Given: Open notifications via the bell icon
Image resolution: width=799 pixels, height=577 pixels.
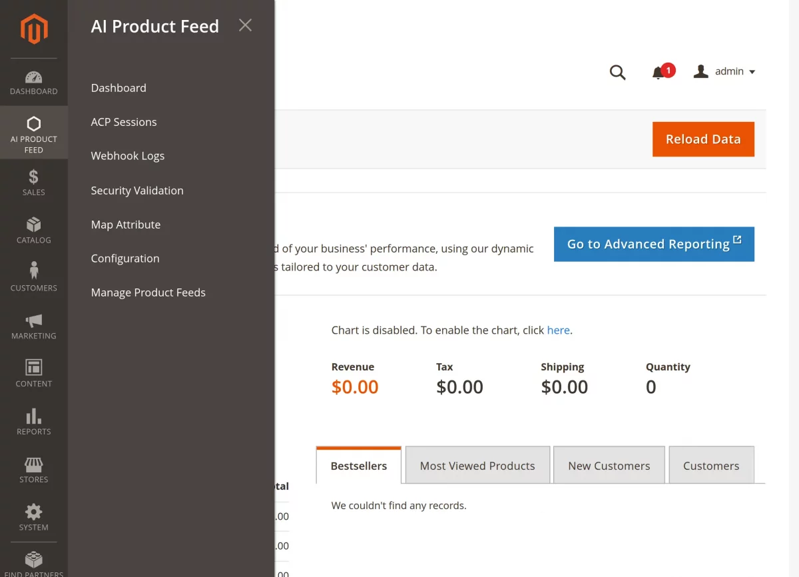Looking at the screenshot, I should click(x=659, y=72).
